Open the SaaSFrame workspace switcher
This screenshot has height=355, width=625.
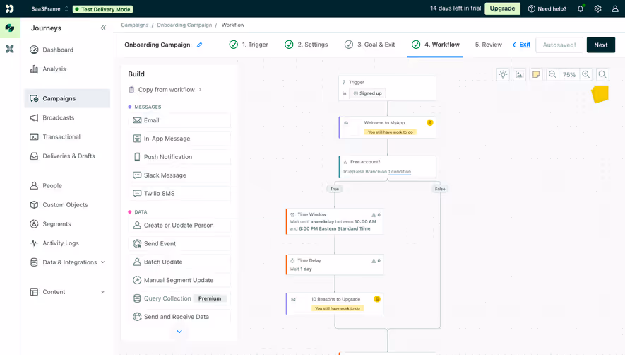(50, 8)
